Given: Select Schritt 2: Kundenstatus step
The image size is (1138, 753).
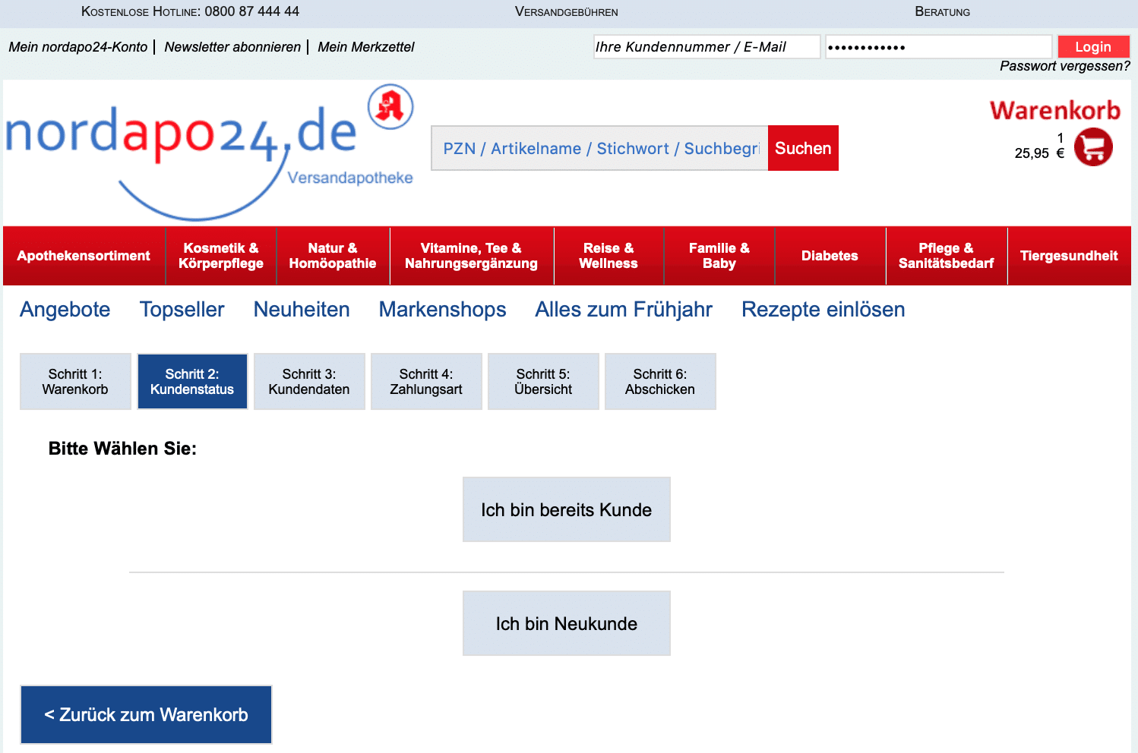Looking at the screenshot, I should pyautogui.click(x=192, y=382).
